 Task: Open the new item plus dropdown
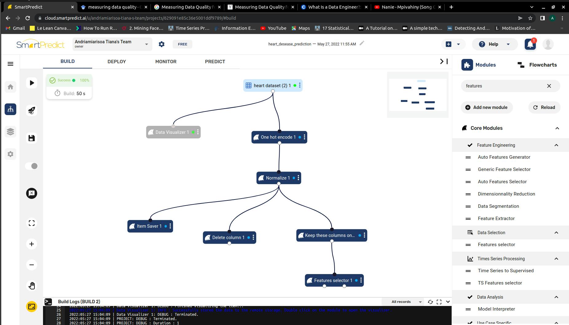click(x=453, y=44)
